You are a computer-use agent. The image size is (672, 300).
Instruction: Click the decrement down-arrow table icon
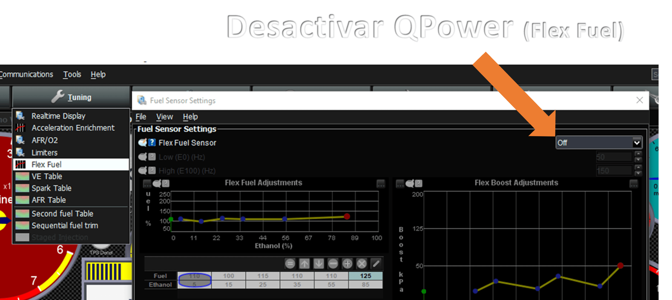(x=318, y=264)
